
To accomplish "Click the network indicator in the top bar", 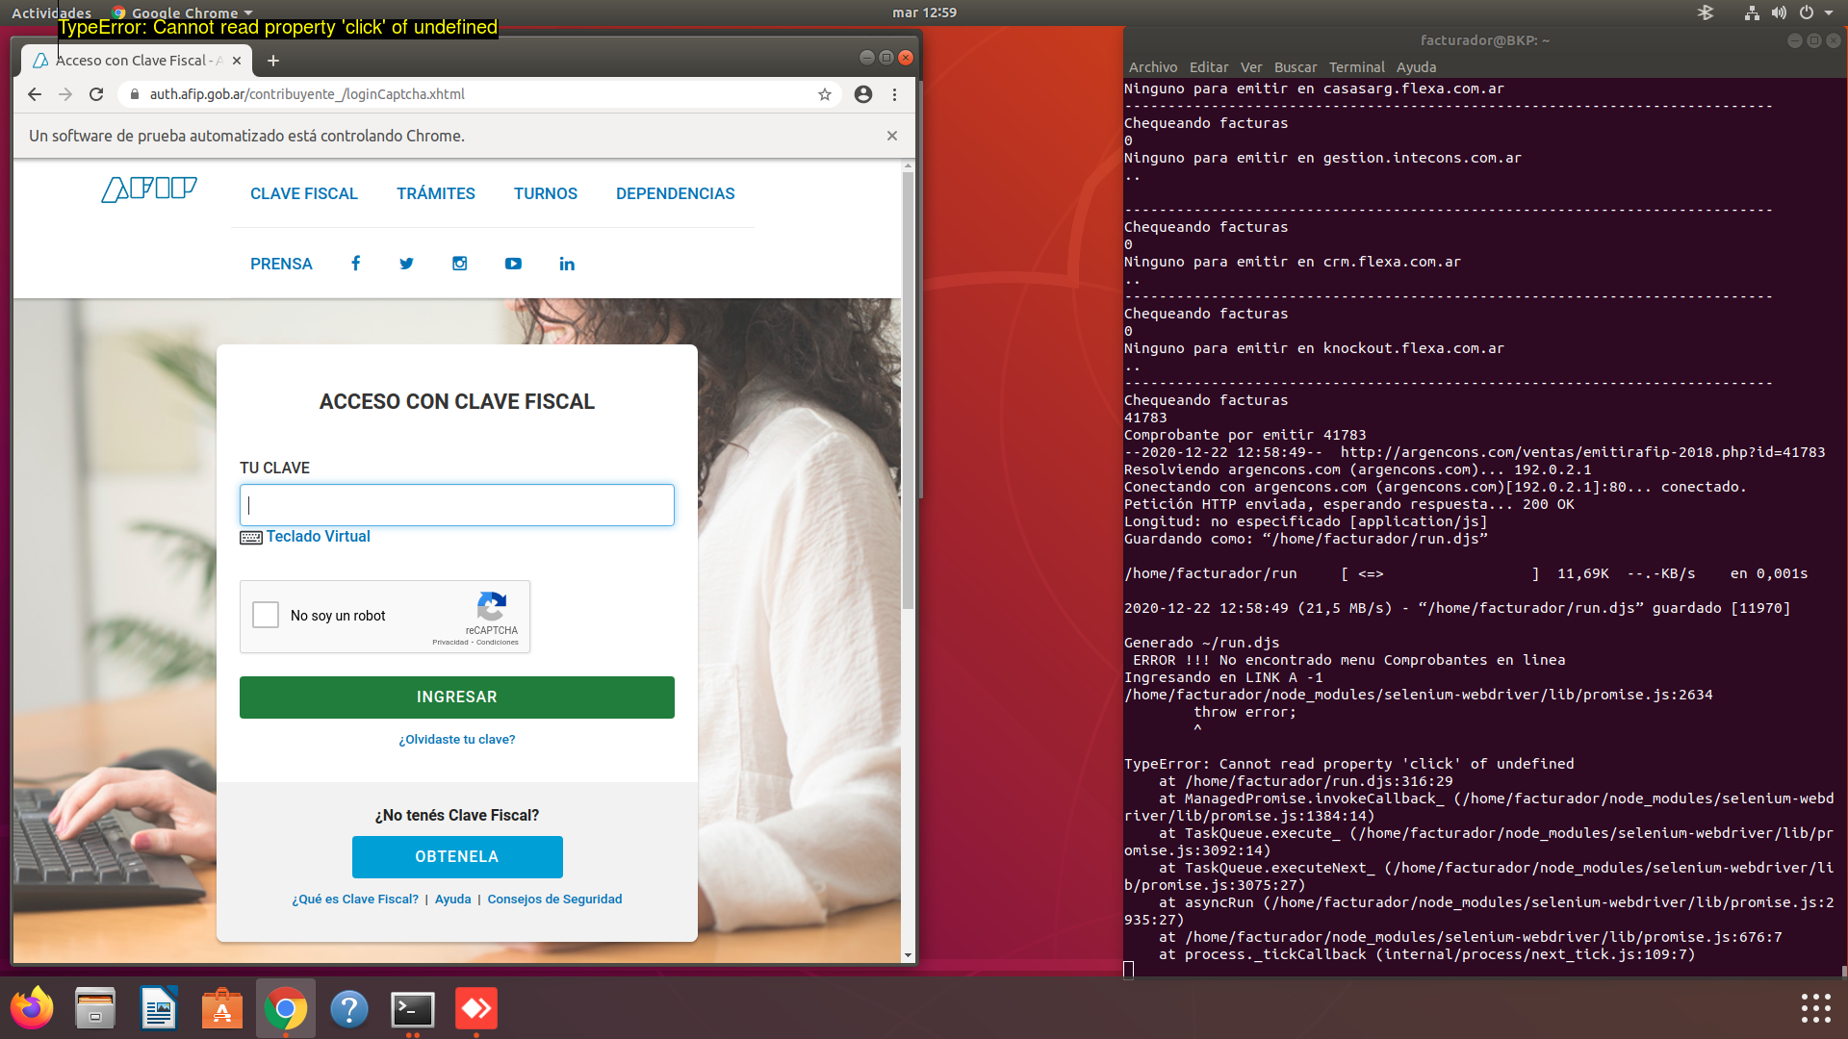I will tap(1752, 13).
